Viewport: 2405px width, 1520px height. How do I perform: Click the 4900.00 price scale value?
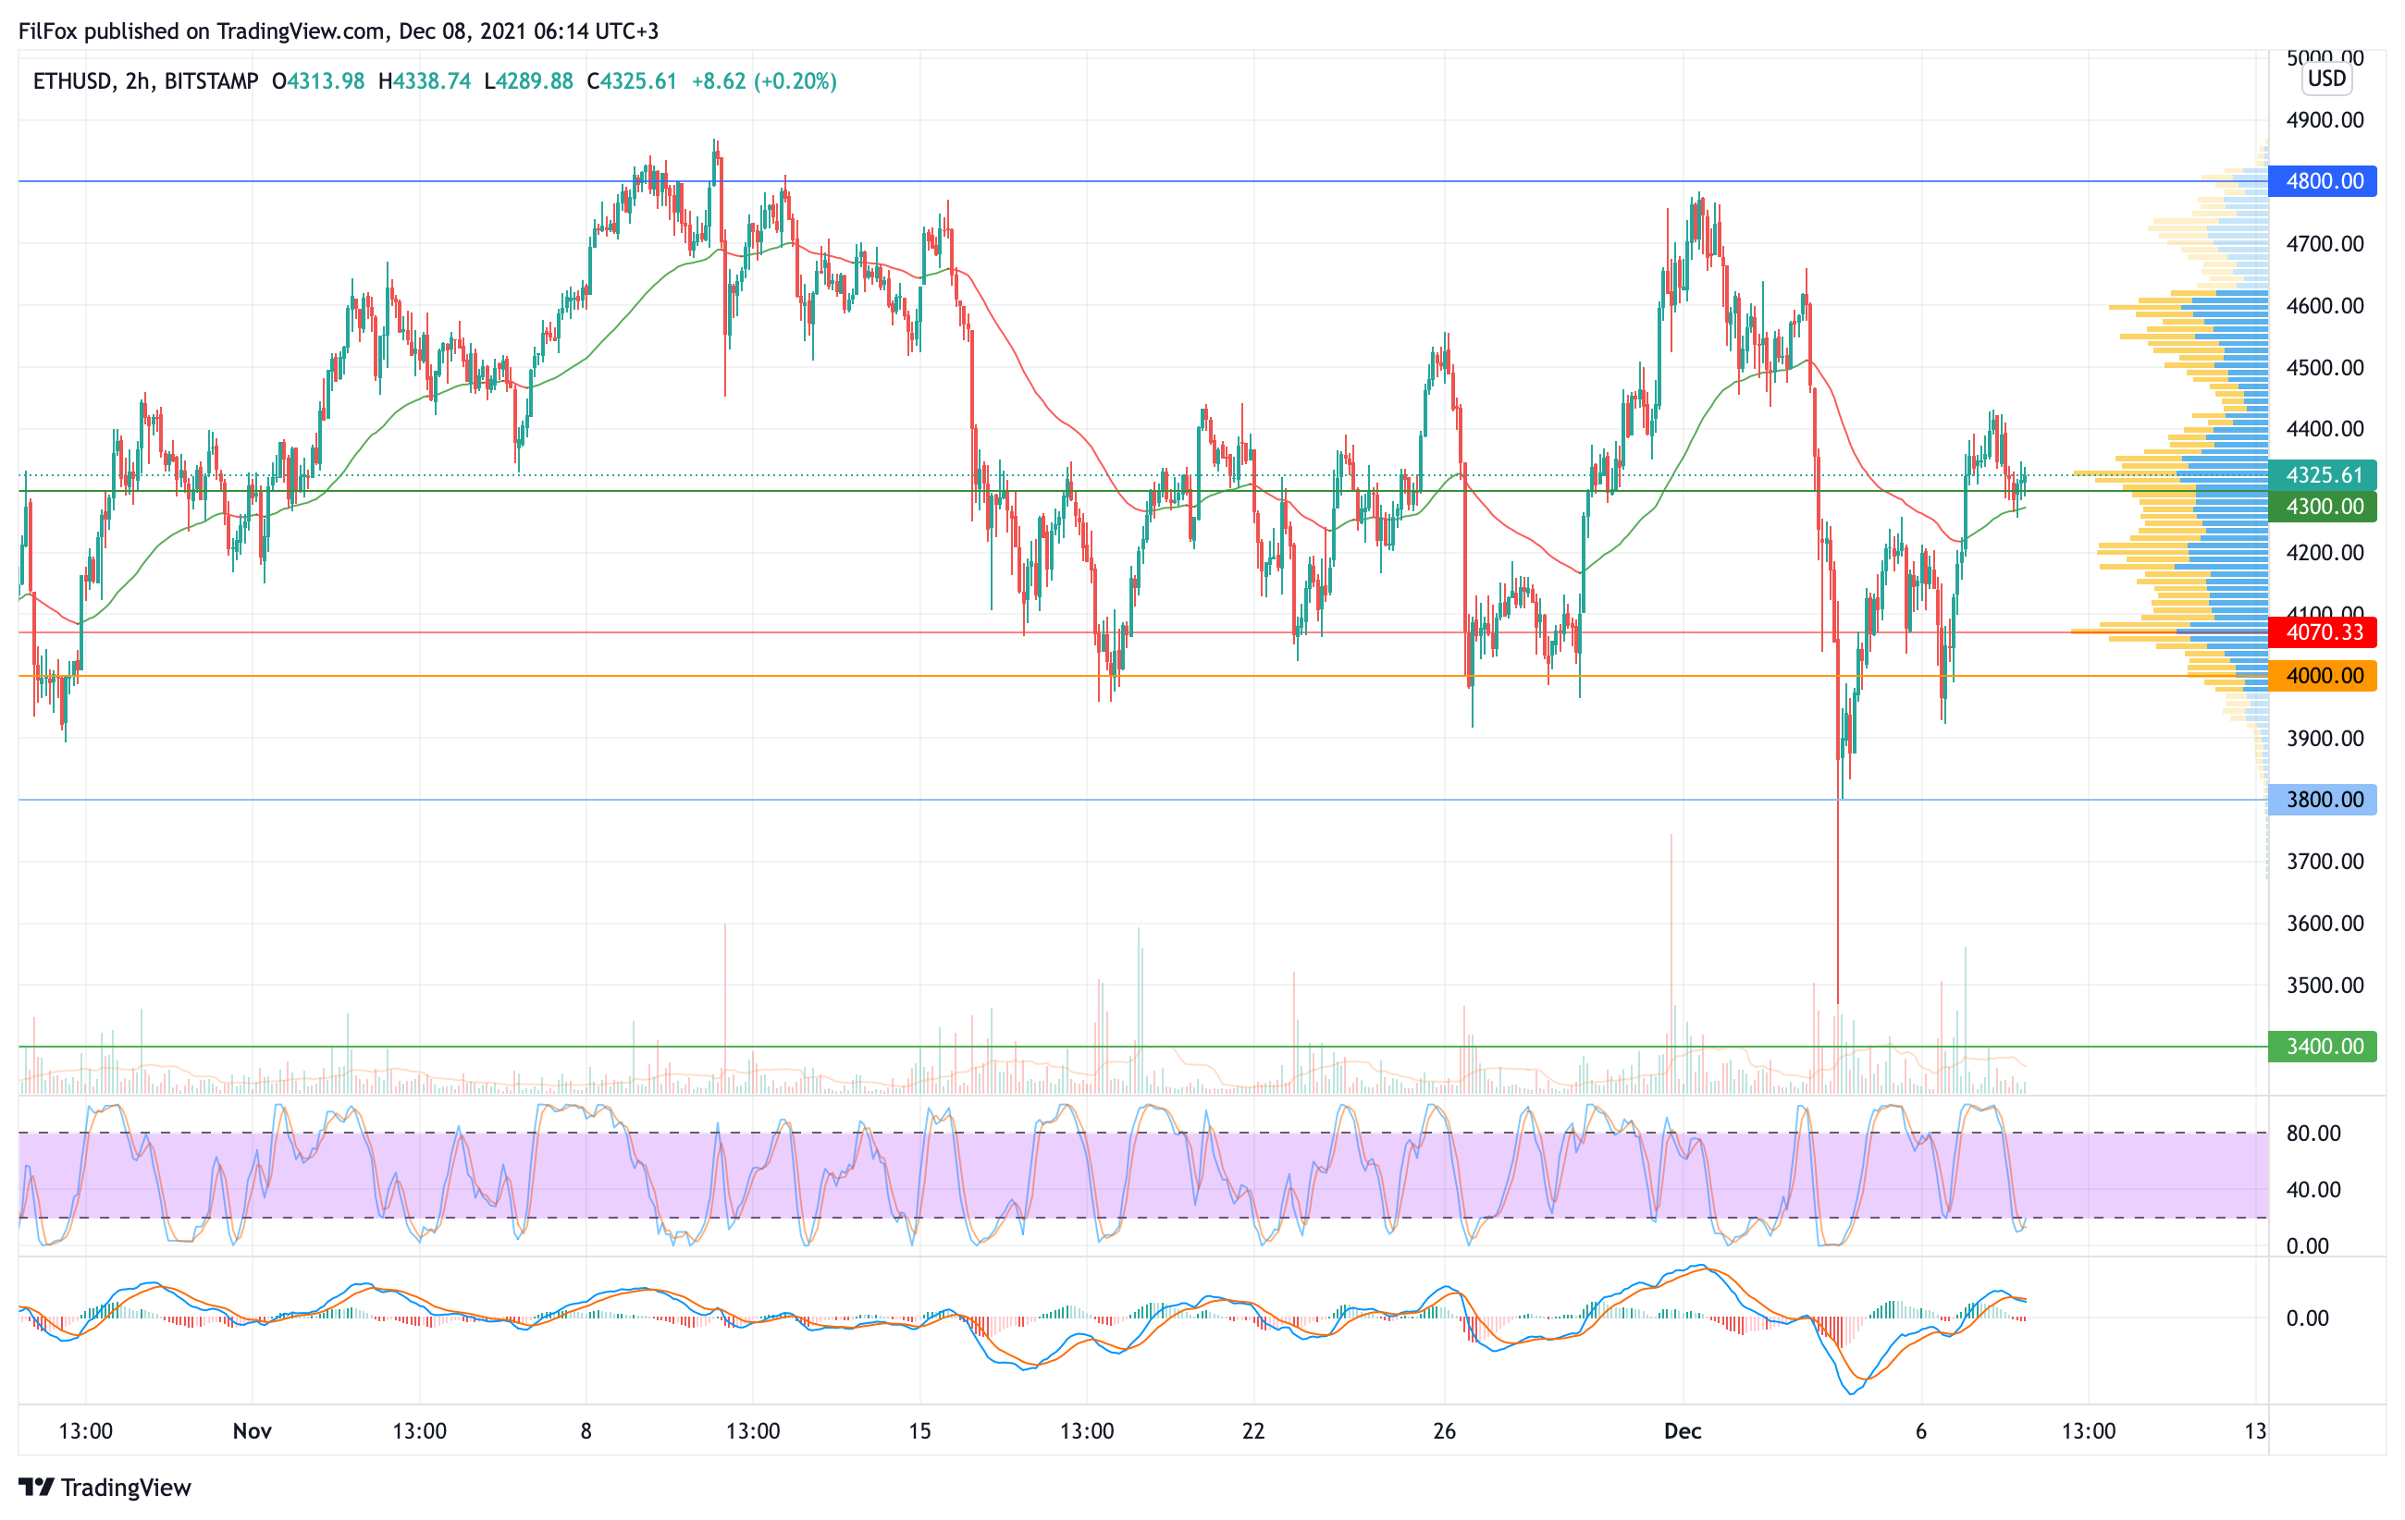(x=2325, y=121)
